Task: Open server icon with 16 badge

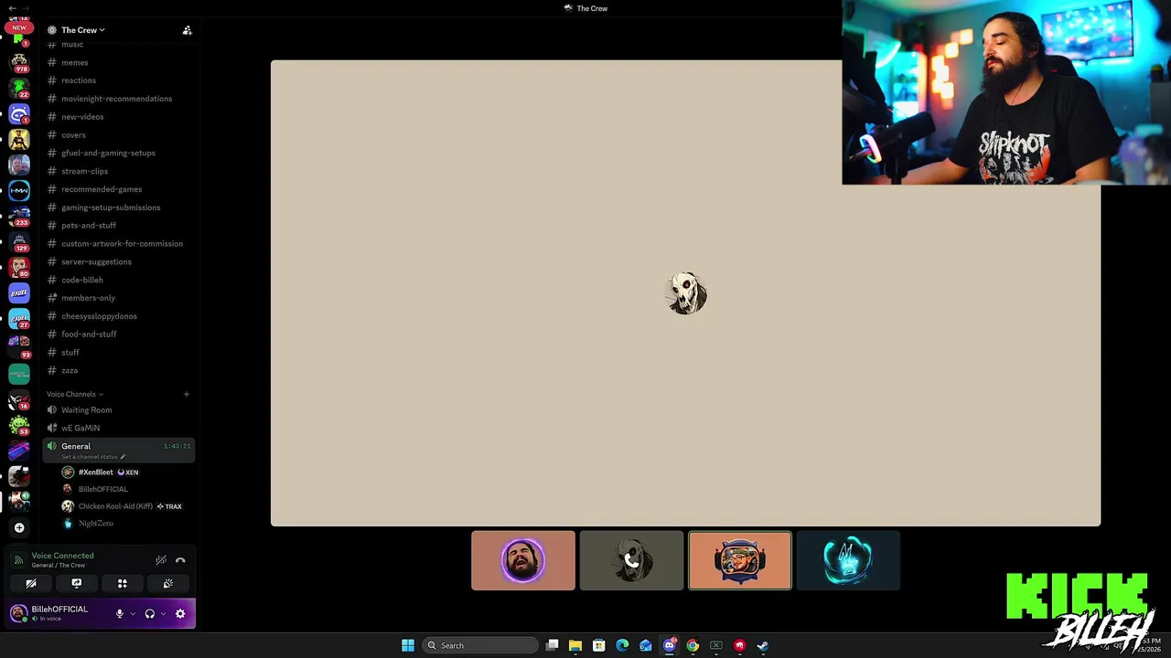Action: pyautogui.click(x=19, y=399)
